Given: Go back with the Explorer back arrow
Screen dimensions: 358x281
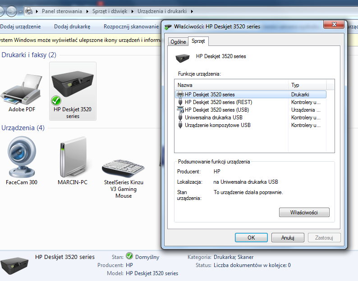Looking at the screenshot, I should (x=1, y=11).
